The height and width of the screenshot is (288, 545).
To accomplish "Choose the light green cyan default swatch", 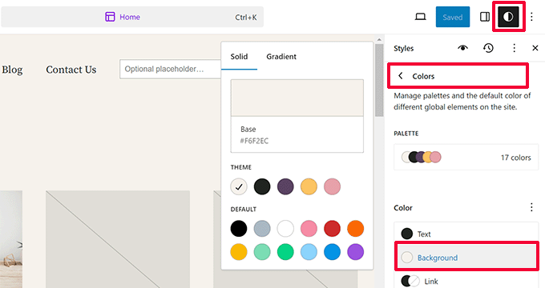I will click(262, 252).
